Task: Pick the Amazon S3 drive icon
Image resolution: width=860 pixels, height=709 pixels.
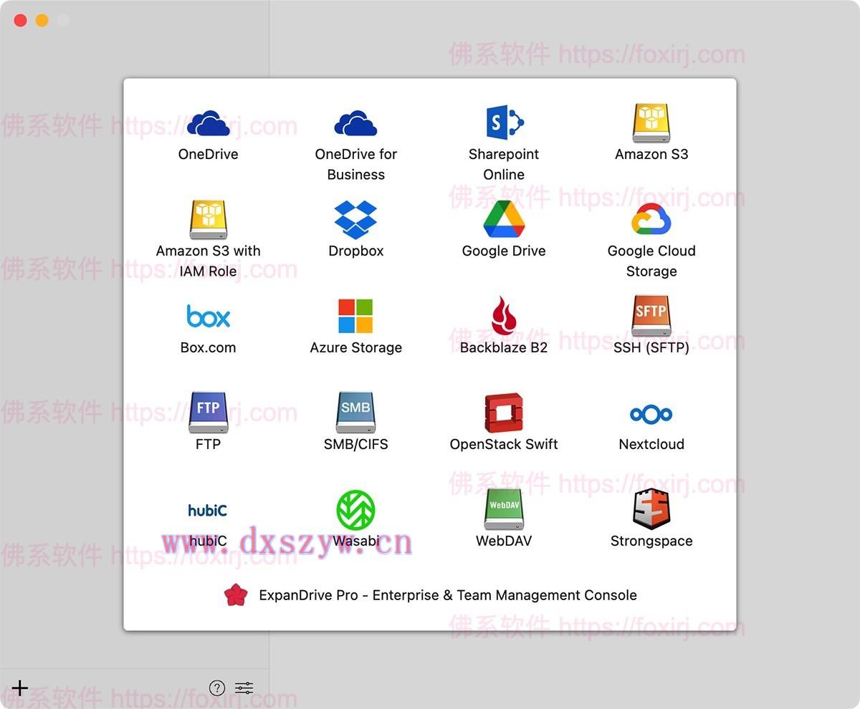Action: point(651,122)
